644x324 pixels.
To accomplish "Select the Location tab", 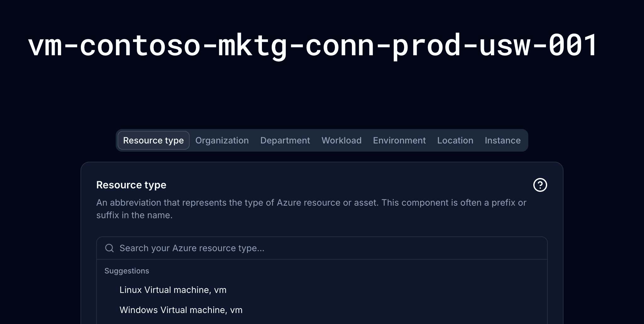I will click(455, 140).
